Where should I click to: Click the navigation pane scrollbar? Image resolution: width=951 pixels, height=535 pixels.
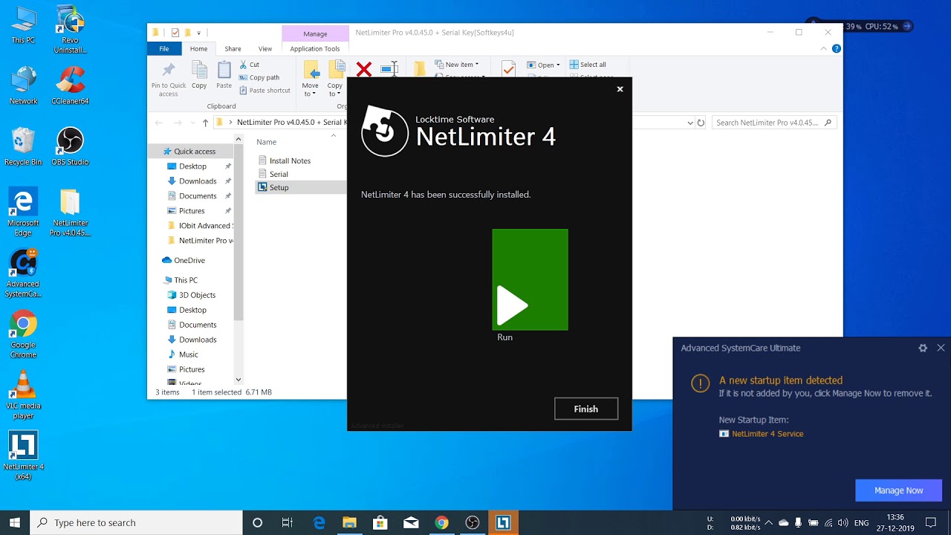pyautogui.click(x=238, y=233)
